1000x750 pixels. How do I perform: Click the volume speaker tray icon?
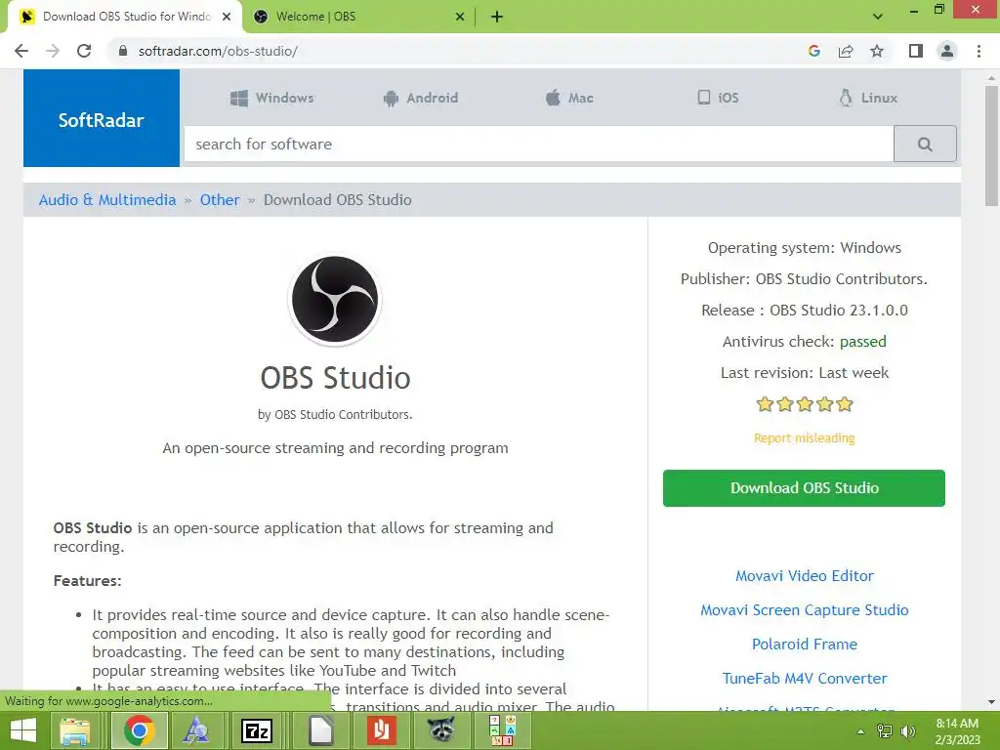908,731
